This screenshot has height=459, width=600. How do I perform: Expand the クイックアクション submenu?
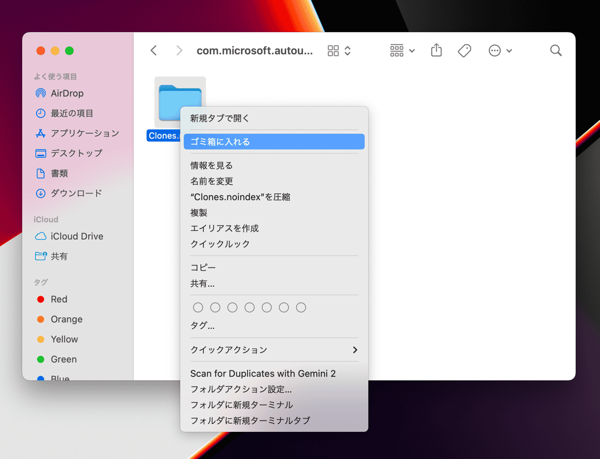pos(274,350)
